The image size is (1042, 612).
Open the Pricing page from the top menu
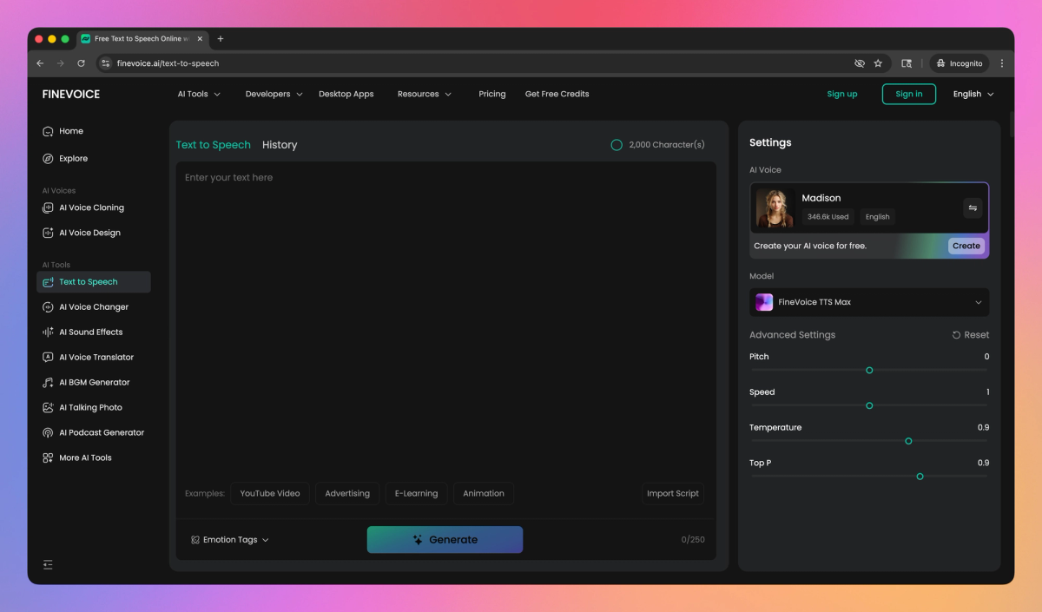point(491,94)
